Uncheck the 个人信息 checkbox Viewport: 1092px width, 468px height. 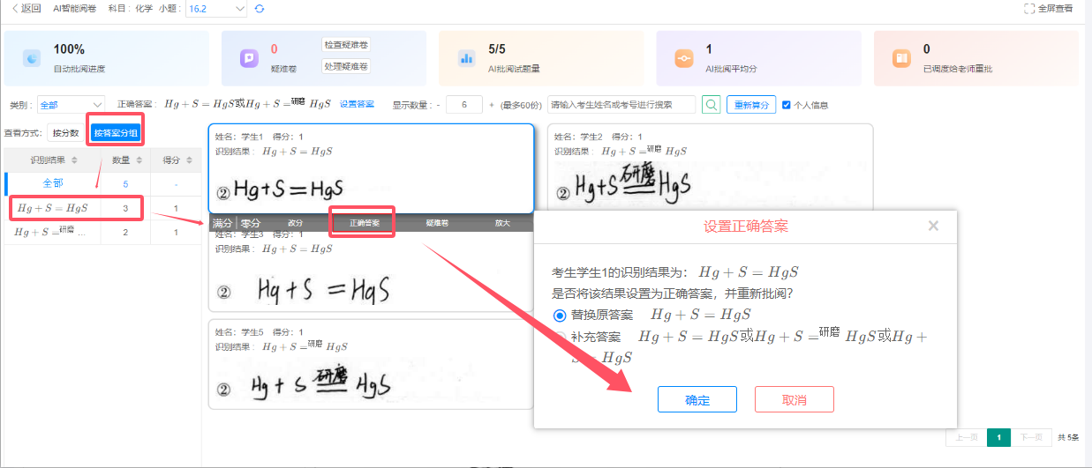click(x=786, y=105)
